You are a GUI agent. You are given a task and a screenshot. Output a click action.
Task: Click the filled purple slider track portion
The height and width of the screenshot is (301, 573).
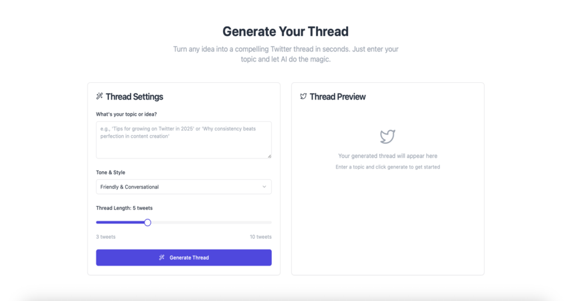[120, 223]
